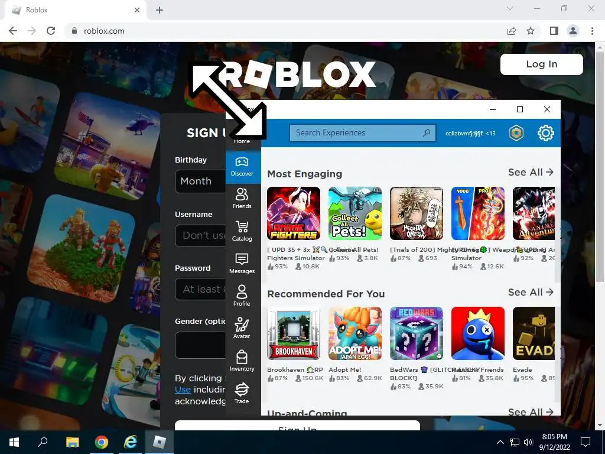The height and width of the screenshot is (454, 605).
Task: Open the Brookhaven game thumbnail
Action: [x=294, y=333]
